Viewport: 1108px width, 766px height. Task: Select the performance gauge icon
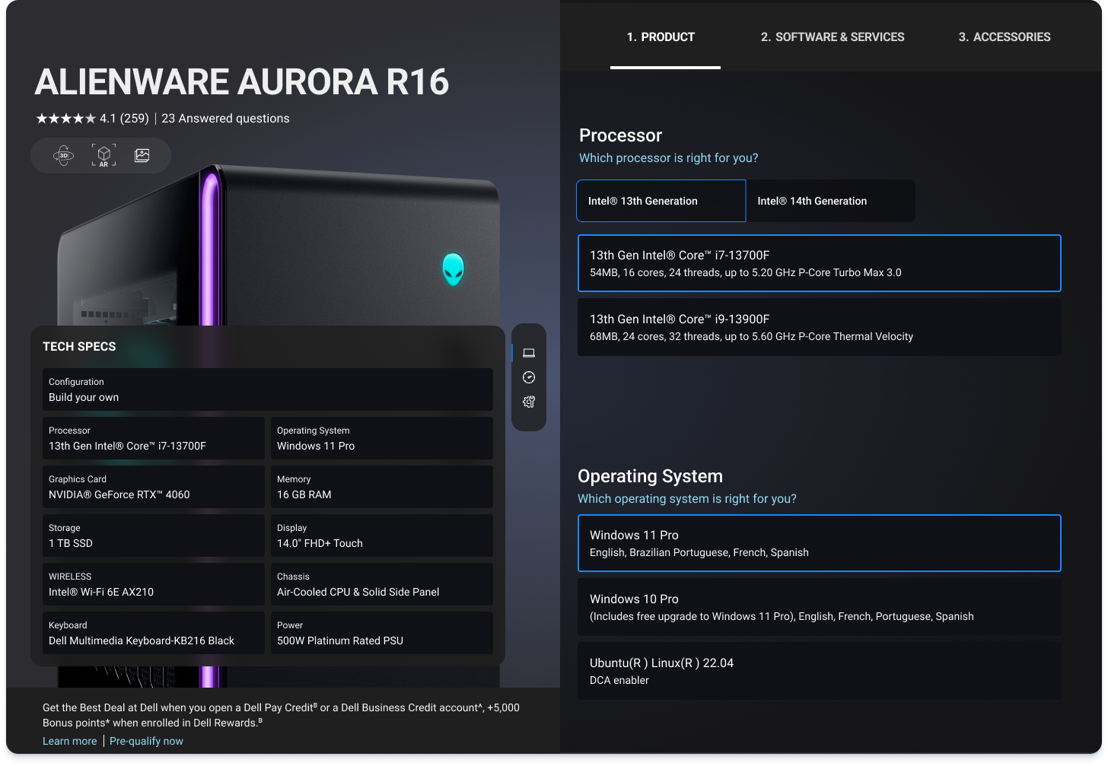click(529, 377)
